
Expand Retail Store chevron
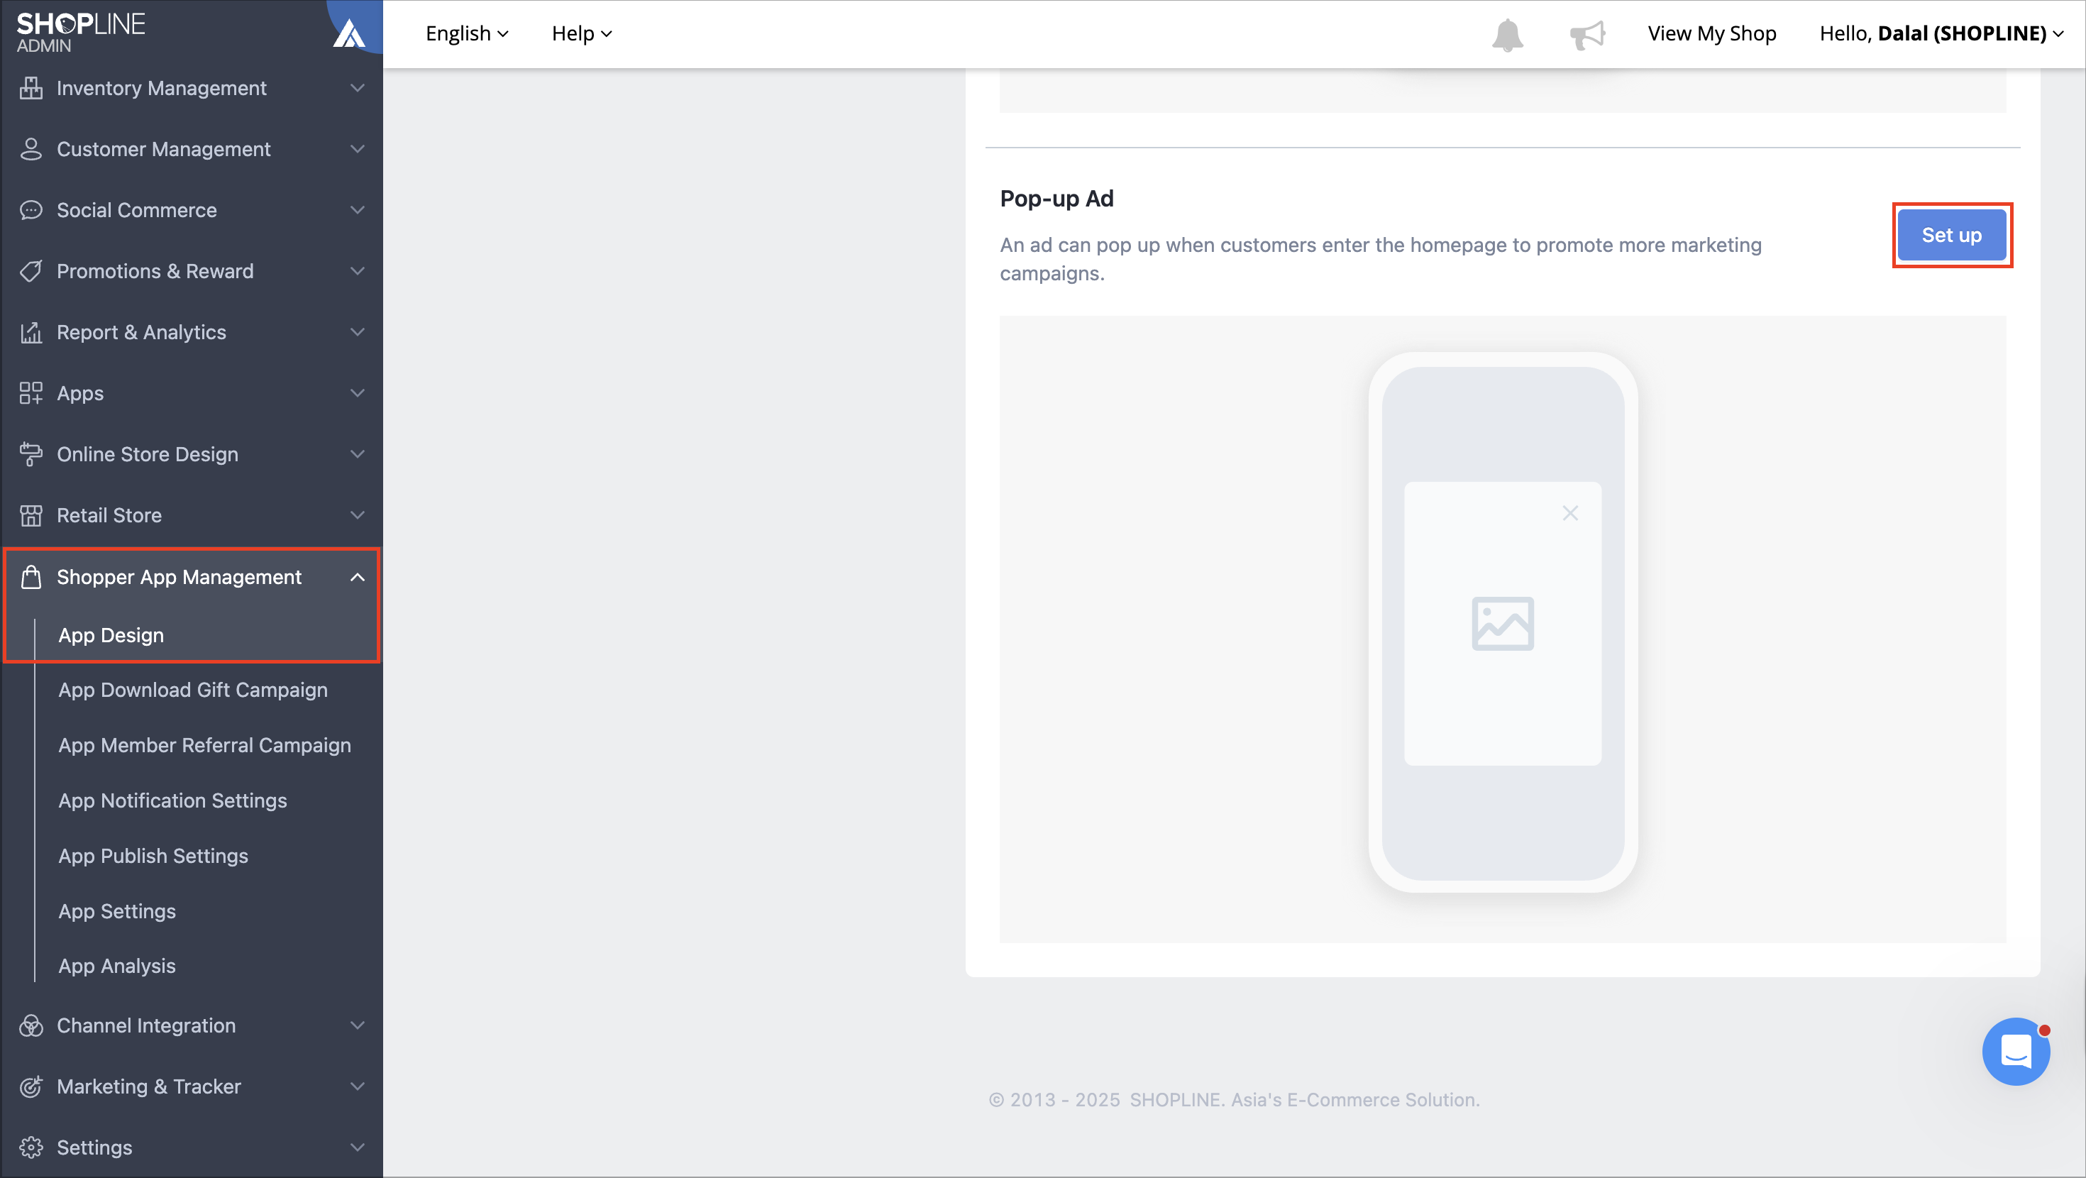coord(357,515)
